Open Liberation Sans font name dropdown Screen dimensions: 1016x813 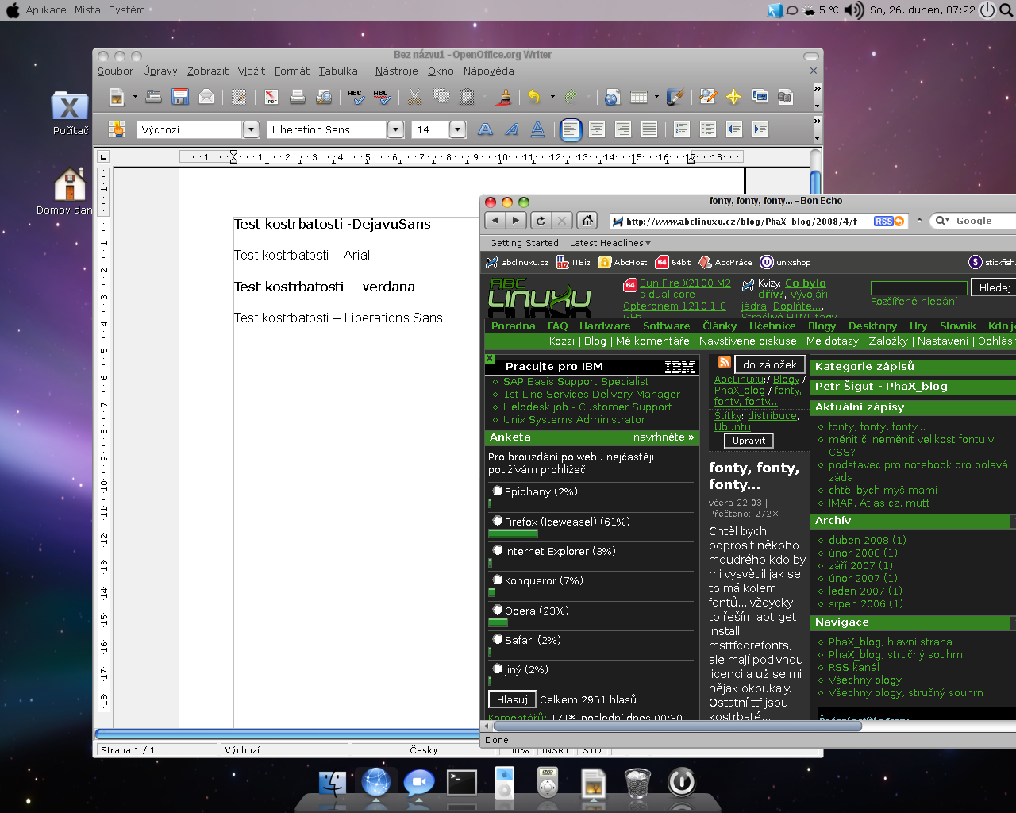click(x=395, y=129)
